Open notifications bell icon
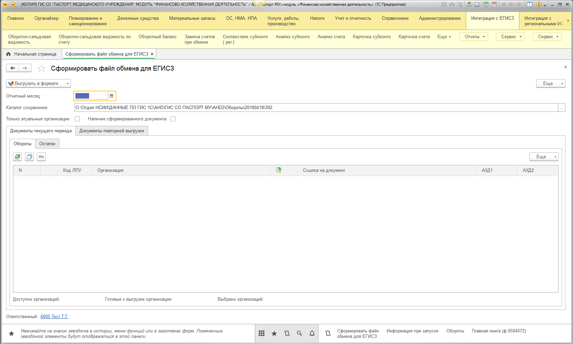The image size is (573, 344). (x=312, y=333)
